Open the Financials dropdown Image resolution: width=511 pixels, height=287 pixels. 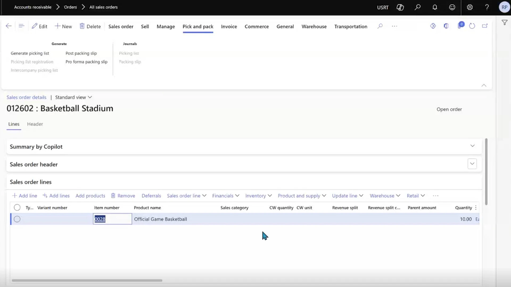[x=226, y=196]
